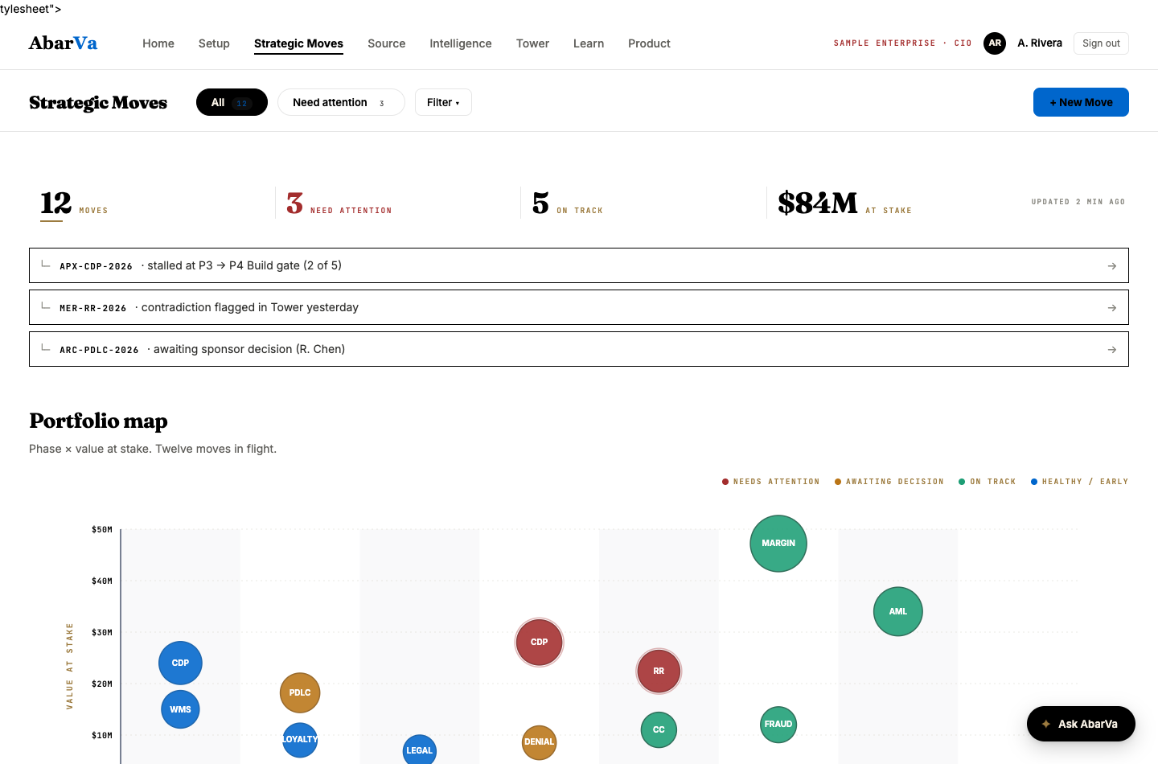Click the Sample Enterprise · CIO label
The width and height of the screenshot is (1158, 764).
point(902,43)
